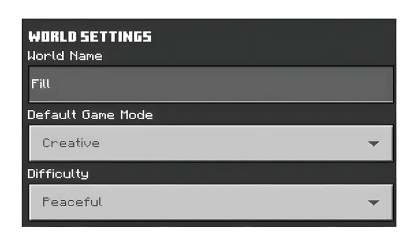Expand difficulty options via down triangle

coord(374,203)
